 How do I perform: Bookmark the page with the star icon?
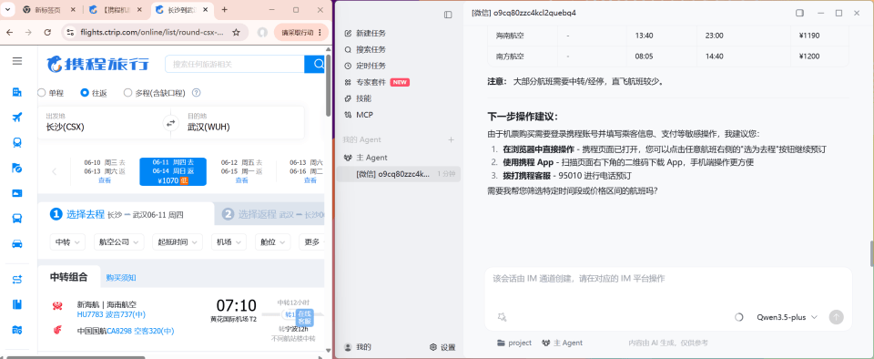point(236,32)
